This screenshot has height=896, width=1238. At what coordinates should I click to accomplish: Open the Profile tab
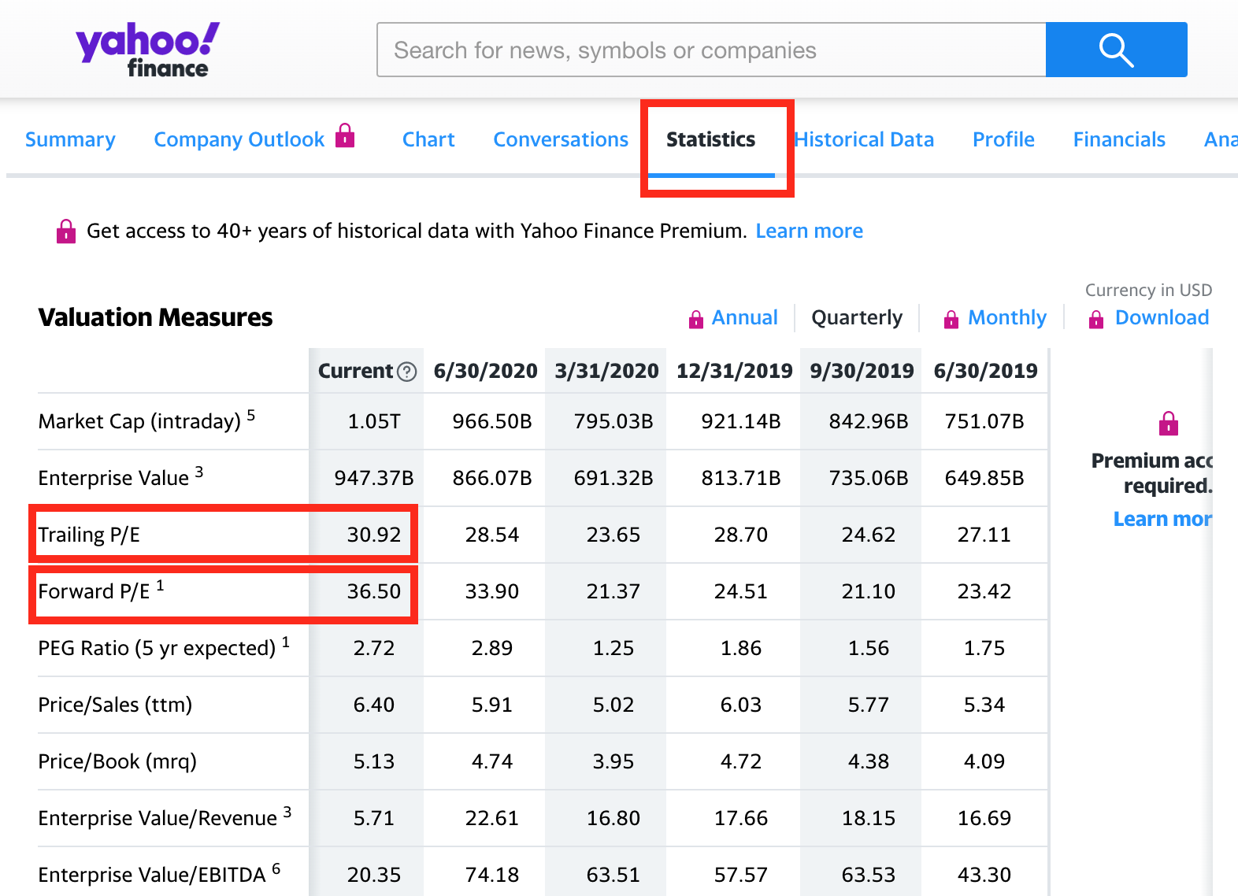pyautogui.click(x=1003, y=139)
